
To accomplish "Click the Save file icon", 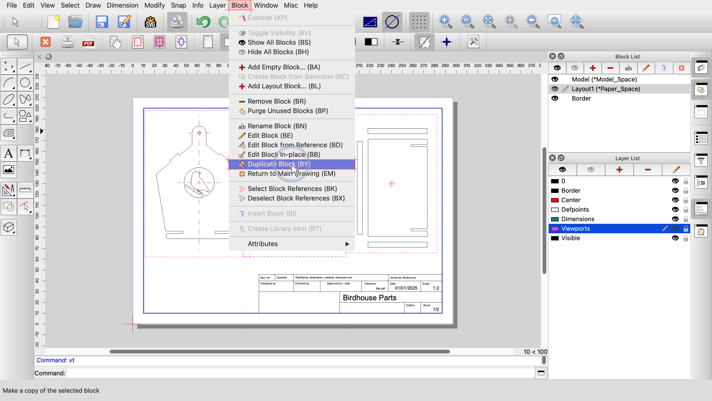I will tap(102, 22).
